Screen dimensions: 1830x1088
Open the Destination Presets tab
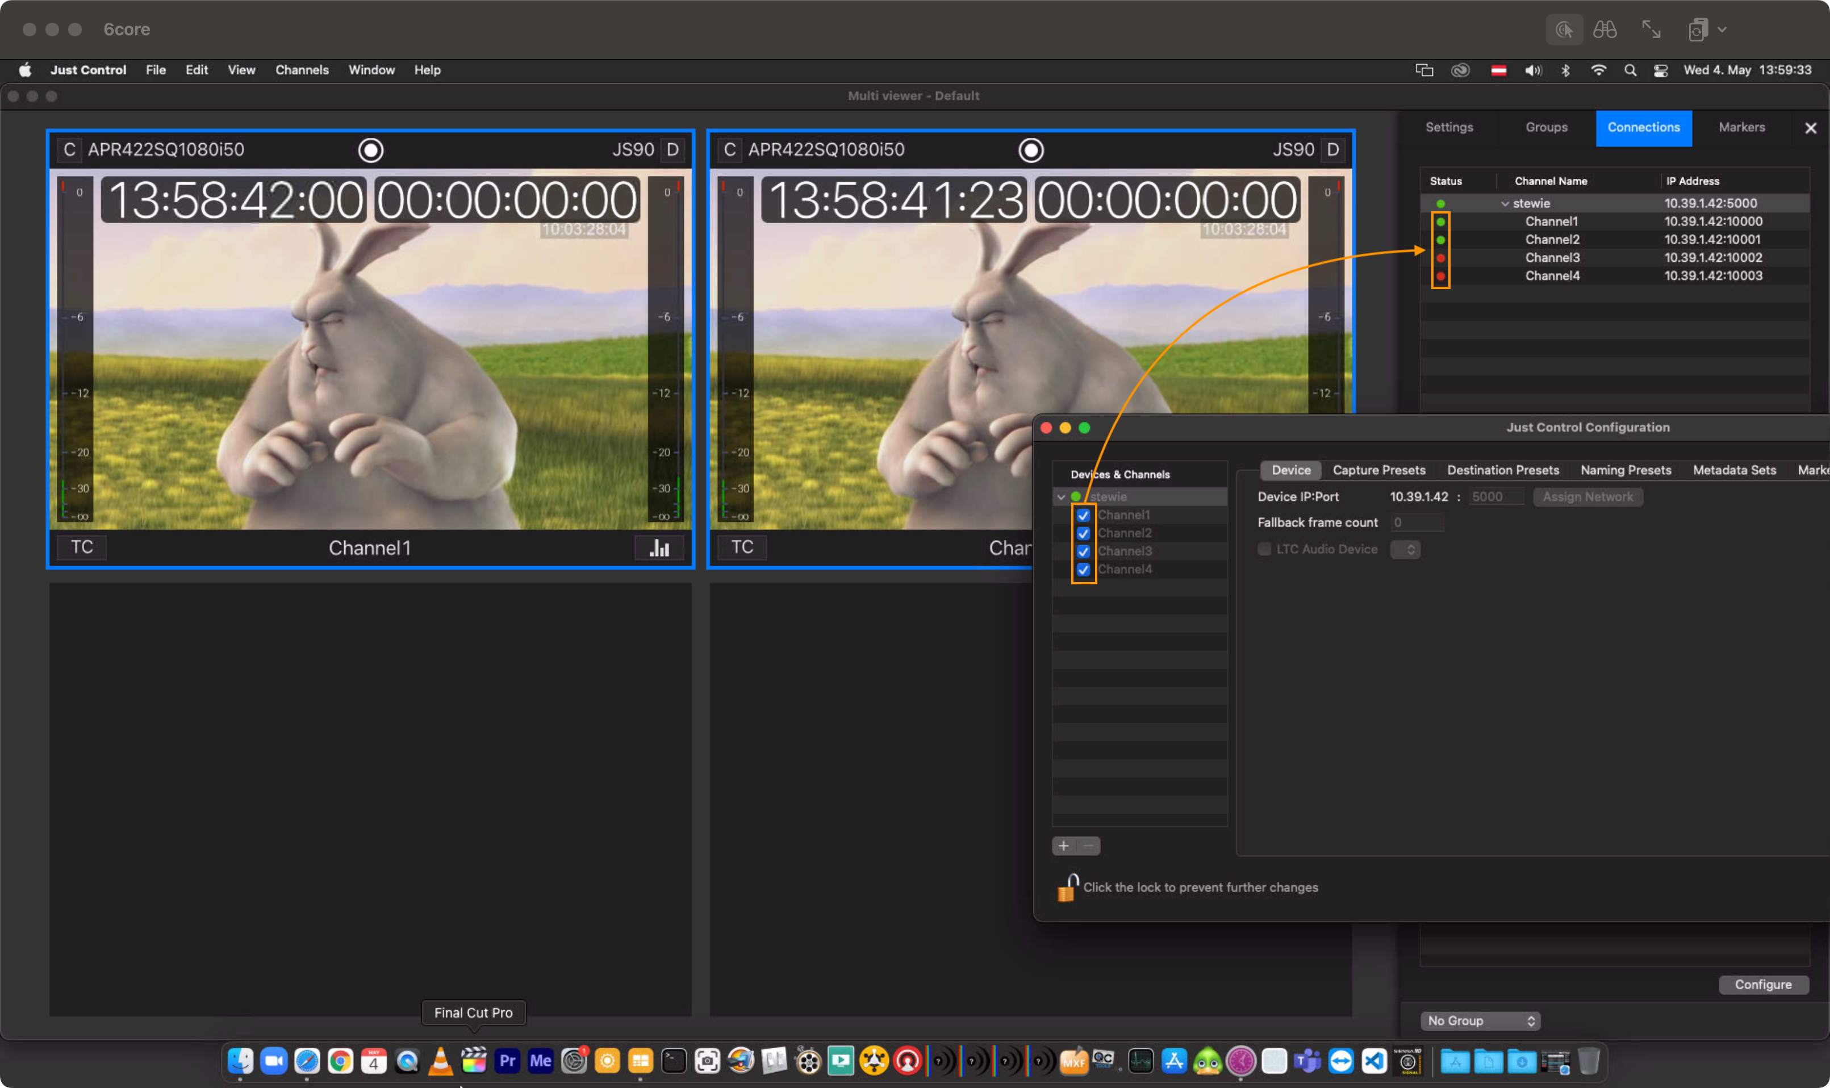(x=1503, y=470)
